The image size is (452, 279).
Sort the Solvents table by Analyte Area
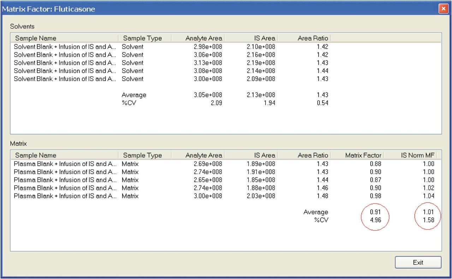coord(203,38)
